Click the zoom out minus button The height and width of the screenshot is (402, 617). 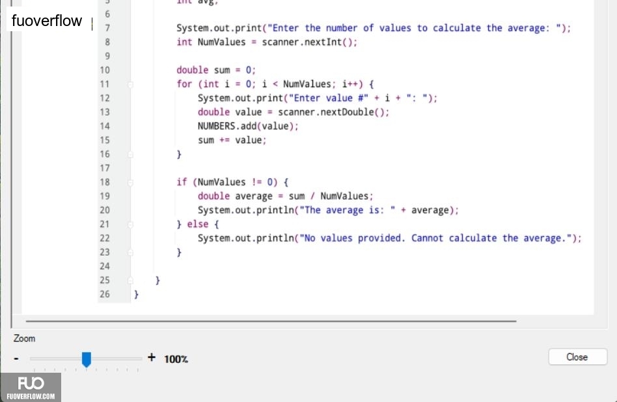[16, 358]
